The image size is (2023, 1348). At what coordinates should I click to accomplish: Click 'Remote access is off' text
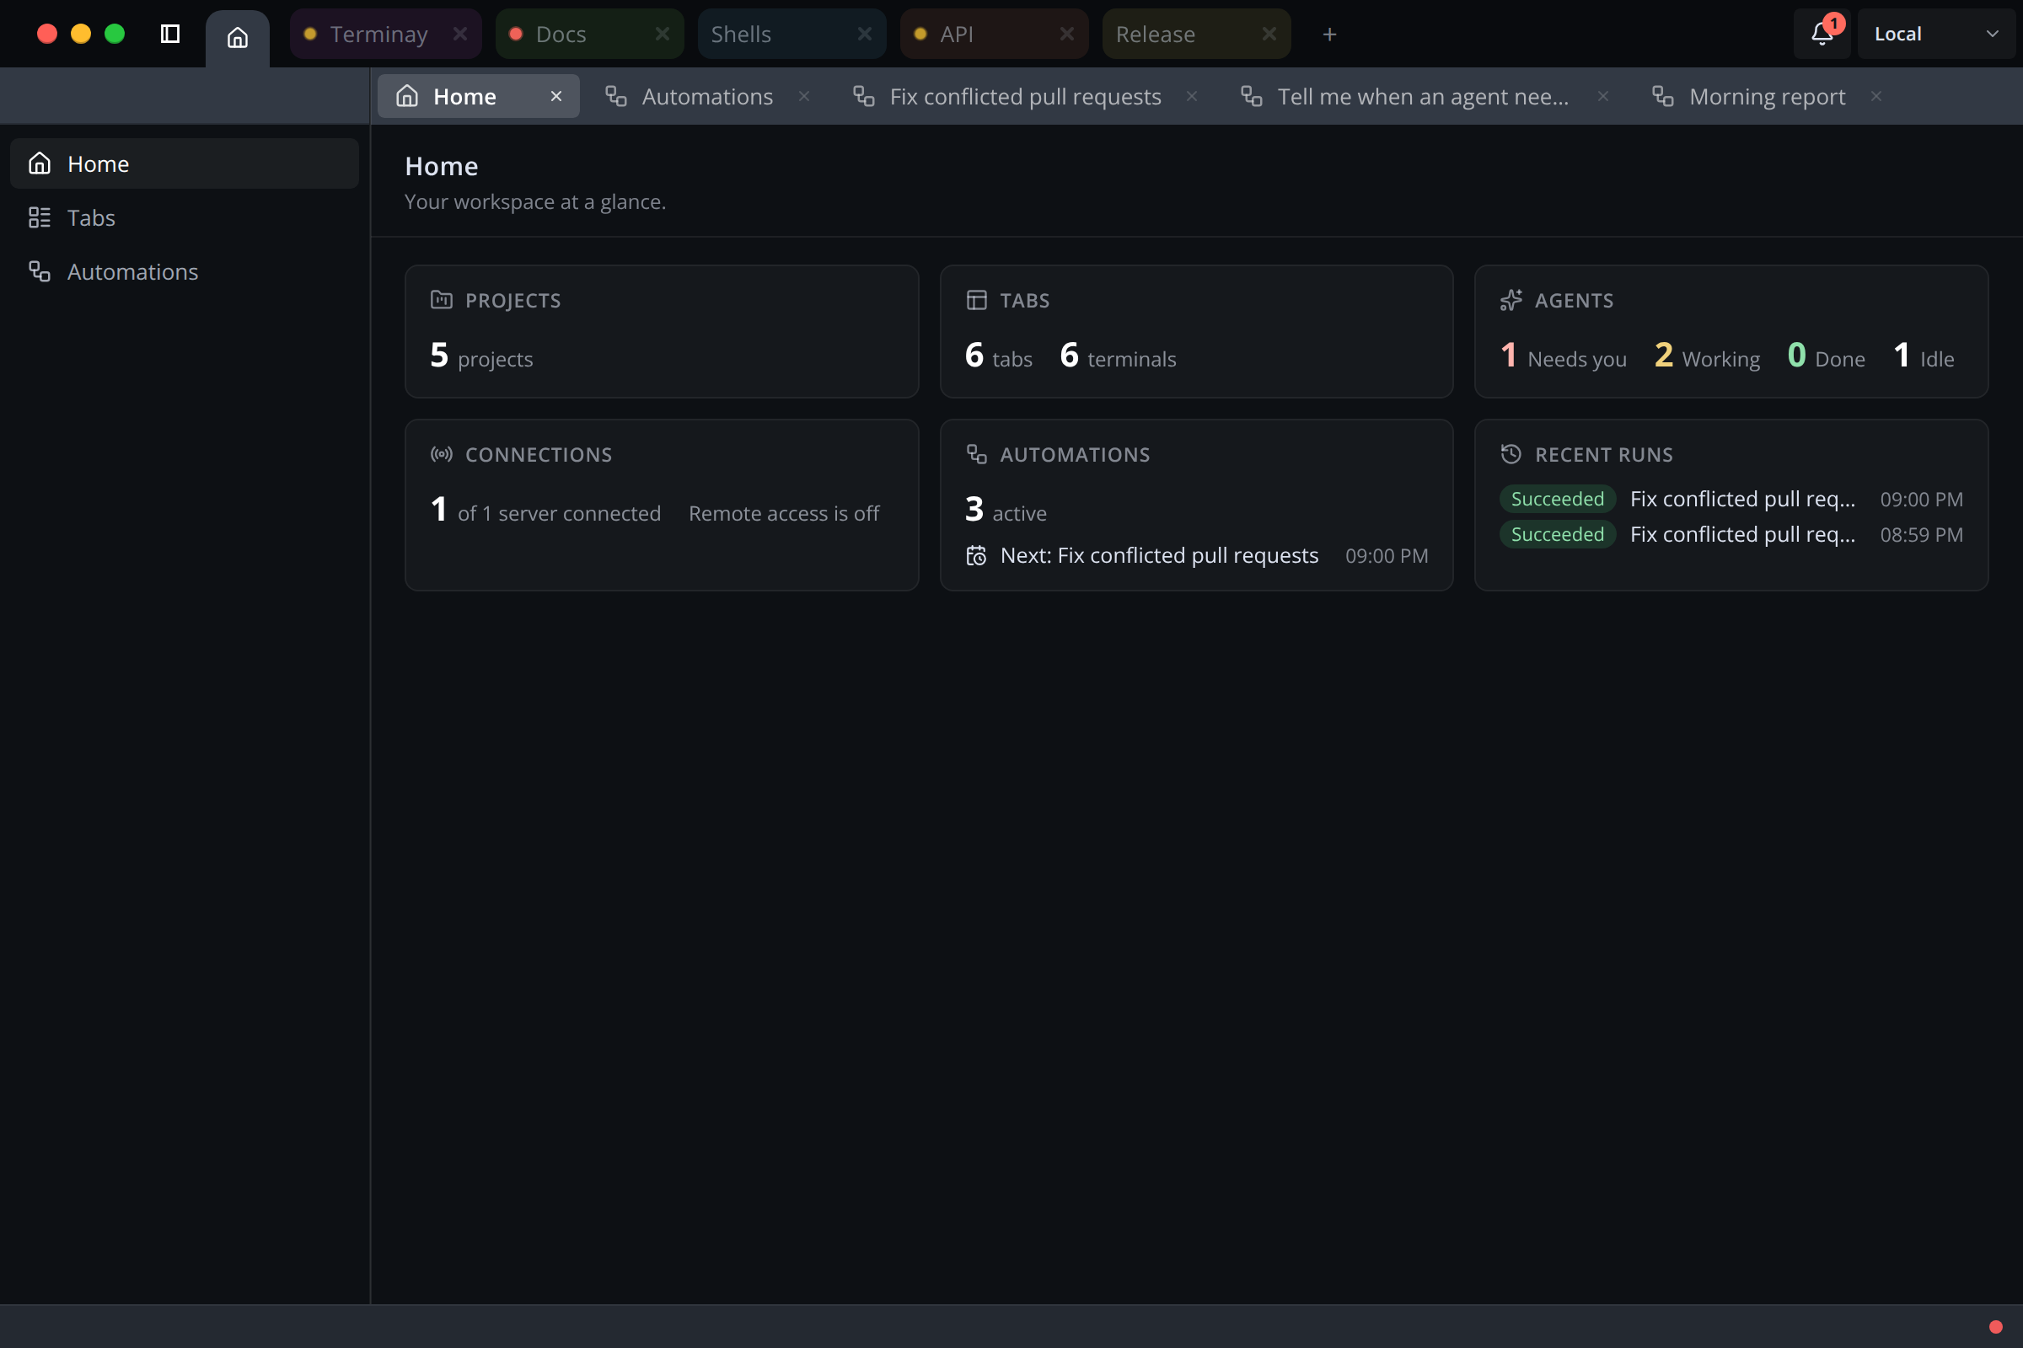[784, 513]
